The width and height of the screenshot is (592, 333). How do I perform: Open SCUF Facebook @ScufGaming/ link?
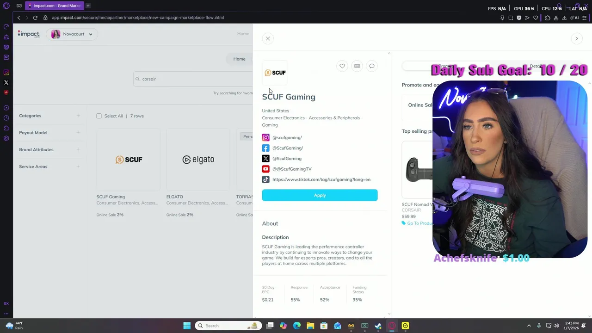click(288, 148)
